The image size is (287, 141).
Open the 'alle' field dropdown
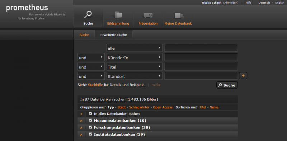pos(134,48)
